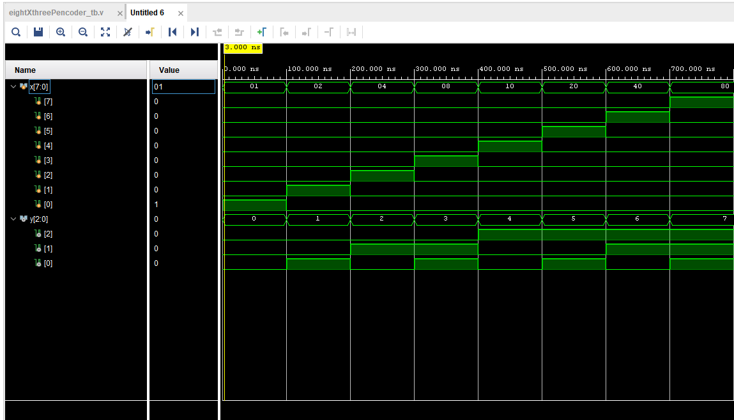Save the waveform configuration
This screenshot has height=420, width=734.
pyautogui.click(x=38, y=32)
